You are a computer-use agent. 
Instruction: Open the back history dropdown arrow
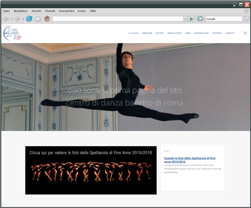pyautogui.click(x=11, y=19)
